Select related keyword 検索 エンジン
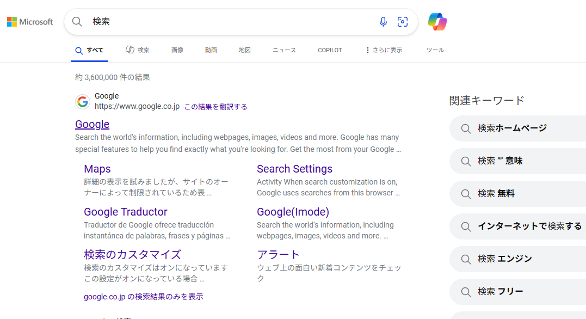The width and height of the screenshot is (586, 319). pos(517,259)
